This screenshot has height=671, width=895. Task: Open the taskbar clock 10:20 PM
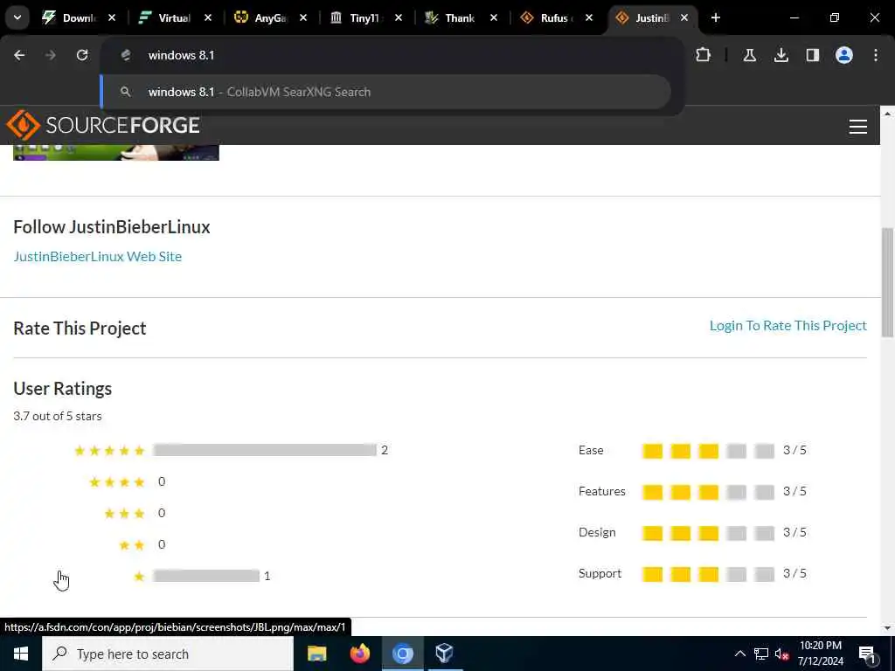point(820,654)
